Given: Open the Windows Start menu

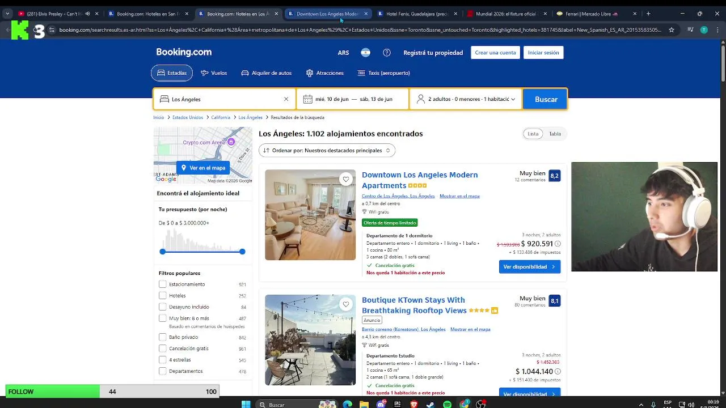Looking at the screenshot, I should click(246, 404).
